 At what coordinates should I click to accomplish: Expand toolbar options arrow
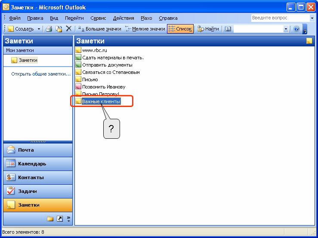coord(305,29)
